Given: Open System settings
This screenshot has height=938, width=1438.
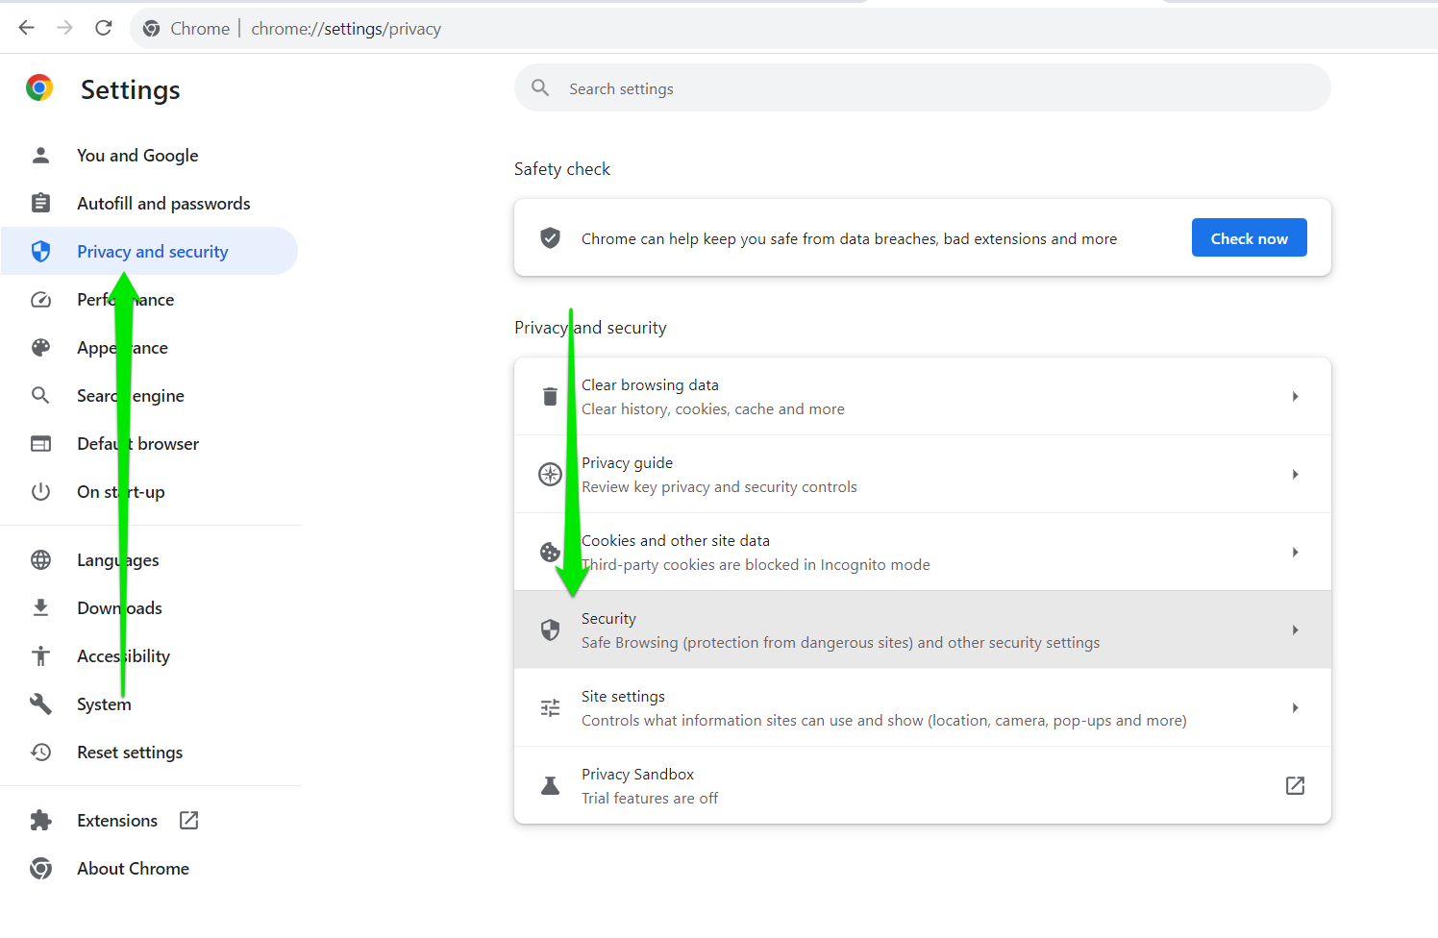Looking at the screenshot, I should 104,703.
